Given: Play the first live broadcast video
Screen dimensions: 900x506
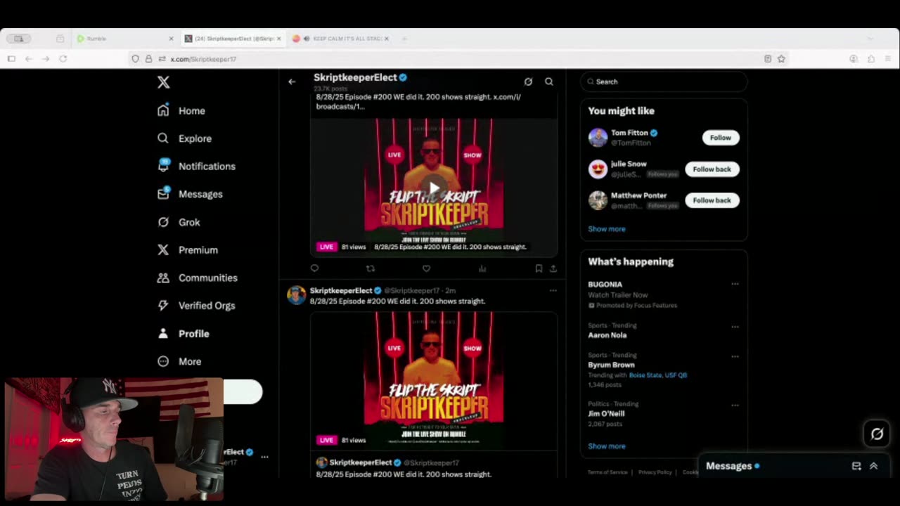Looking at the screenshot, I should pyautogui.click(x=434, y=188).
